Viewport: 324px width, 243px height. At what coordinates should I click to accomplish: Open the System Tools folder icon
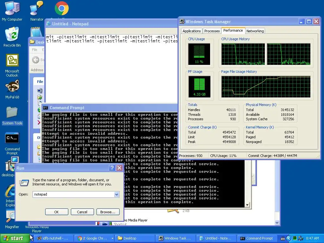point(12,116)
